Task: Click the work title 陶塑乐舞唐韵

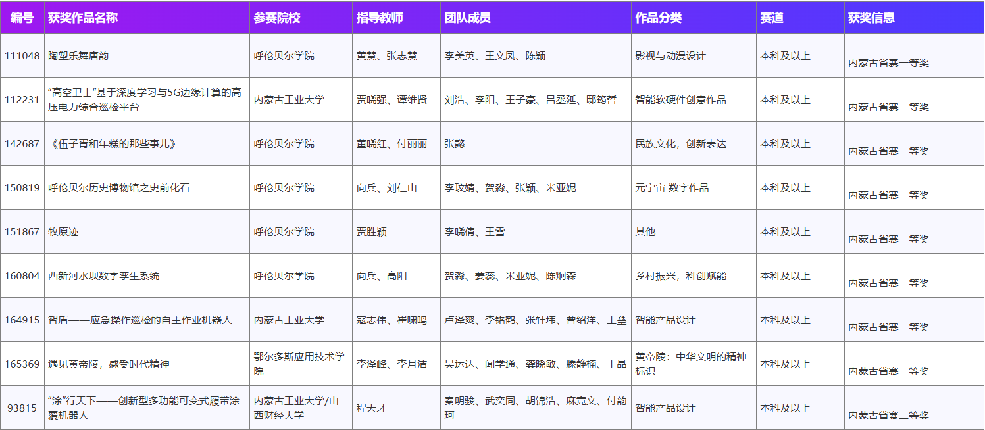Action: (78, 56)
